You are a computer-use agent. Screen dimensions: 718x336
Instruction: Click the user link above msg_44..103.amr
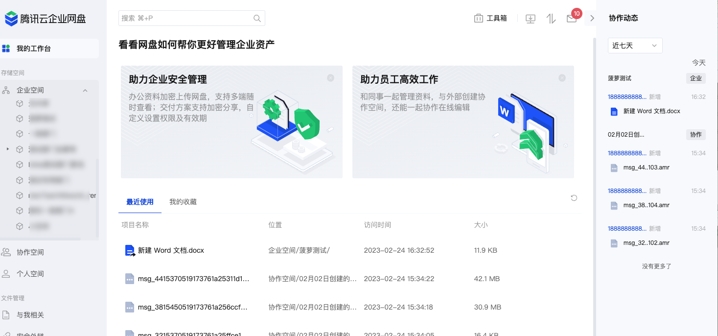pos(627,153)
